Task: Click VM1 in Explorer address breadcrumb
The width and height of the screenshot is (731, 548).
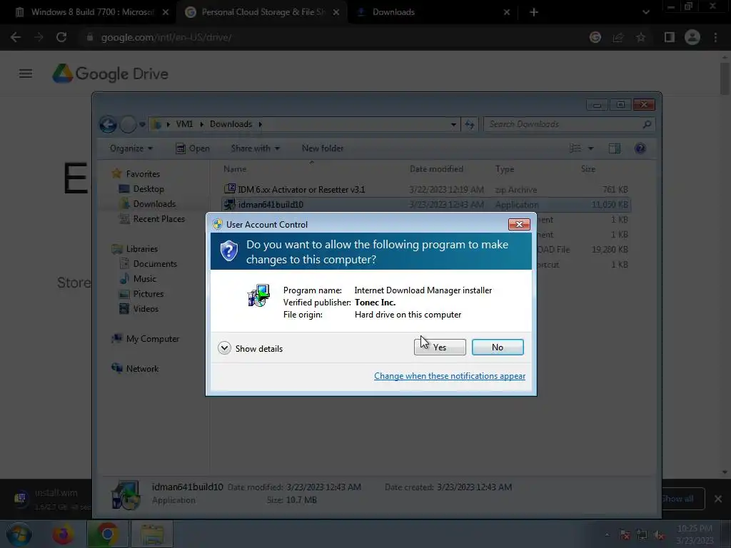Action: pos(184,124)
